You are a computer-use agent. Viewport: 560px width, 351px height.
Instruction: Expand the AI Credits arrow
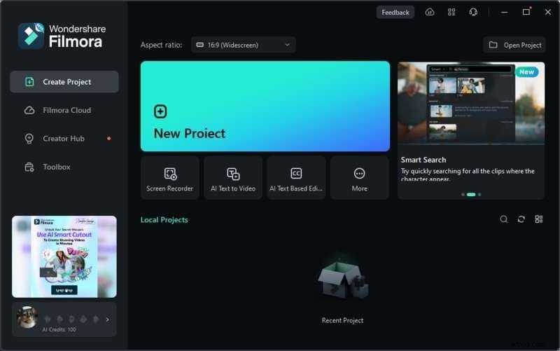tap(107, 319)
